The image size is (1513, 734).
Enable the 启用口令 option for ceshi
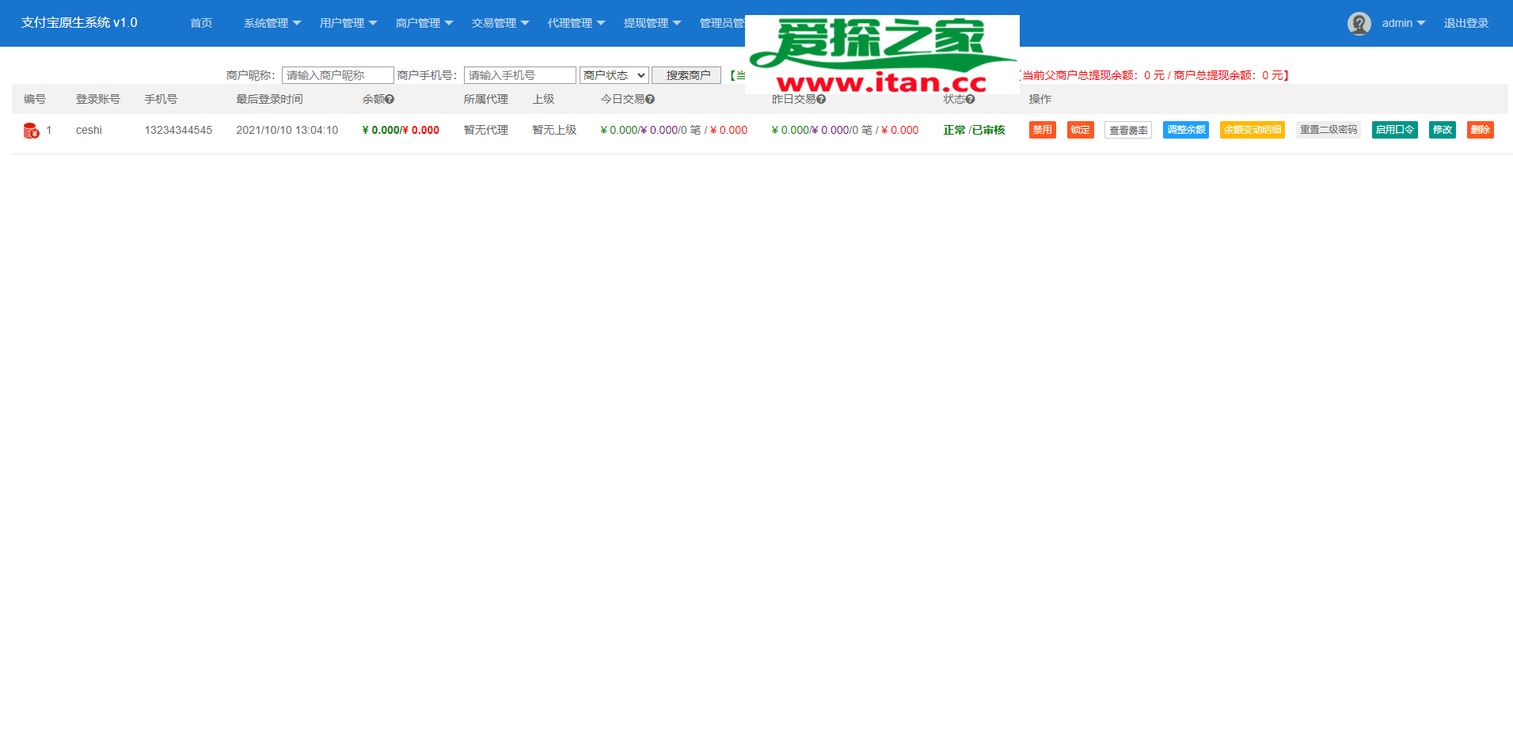tap(1394, 130)
